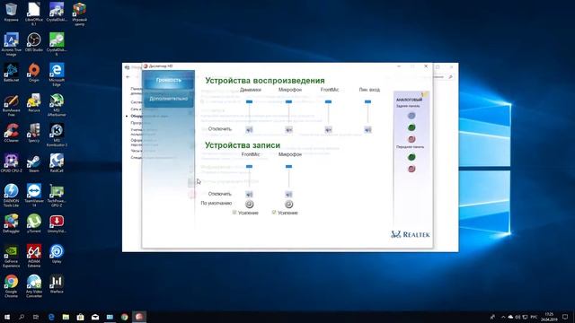Launch LibreOffice 6.1 from desktop
This screenshot has height=323, width=575.
click(x=34, y=14)
